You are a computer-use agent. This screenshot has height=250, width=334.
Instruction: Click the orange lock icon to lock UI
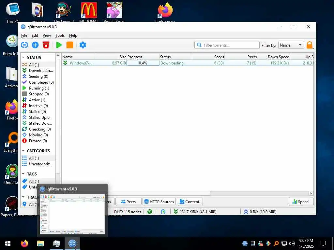(310, 45)
